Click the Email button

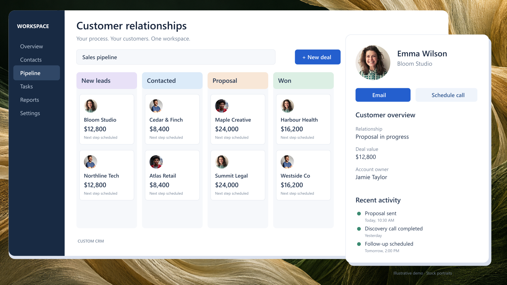click(x=383, y=95)
